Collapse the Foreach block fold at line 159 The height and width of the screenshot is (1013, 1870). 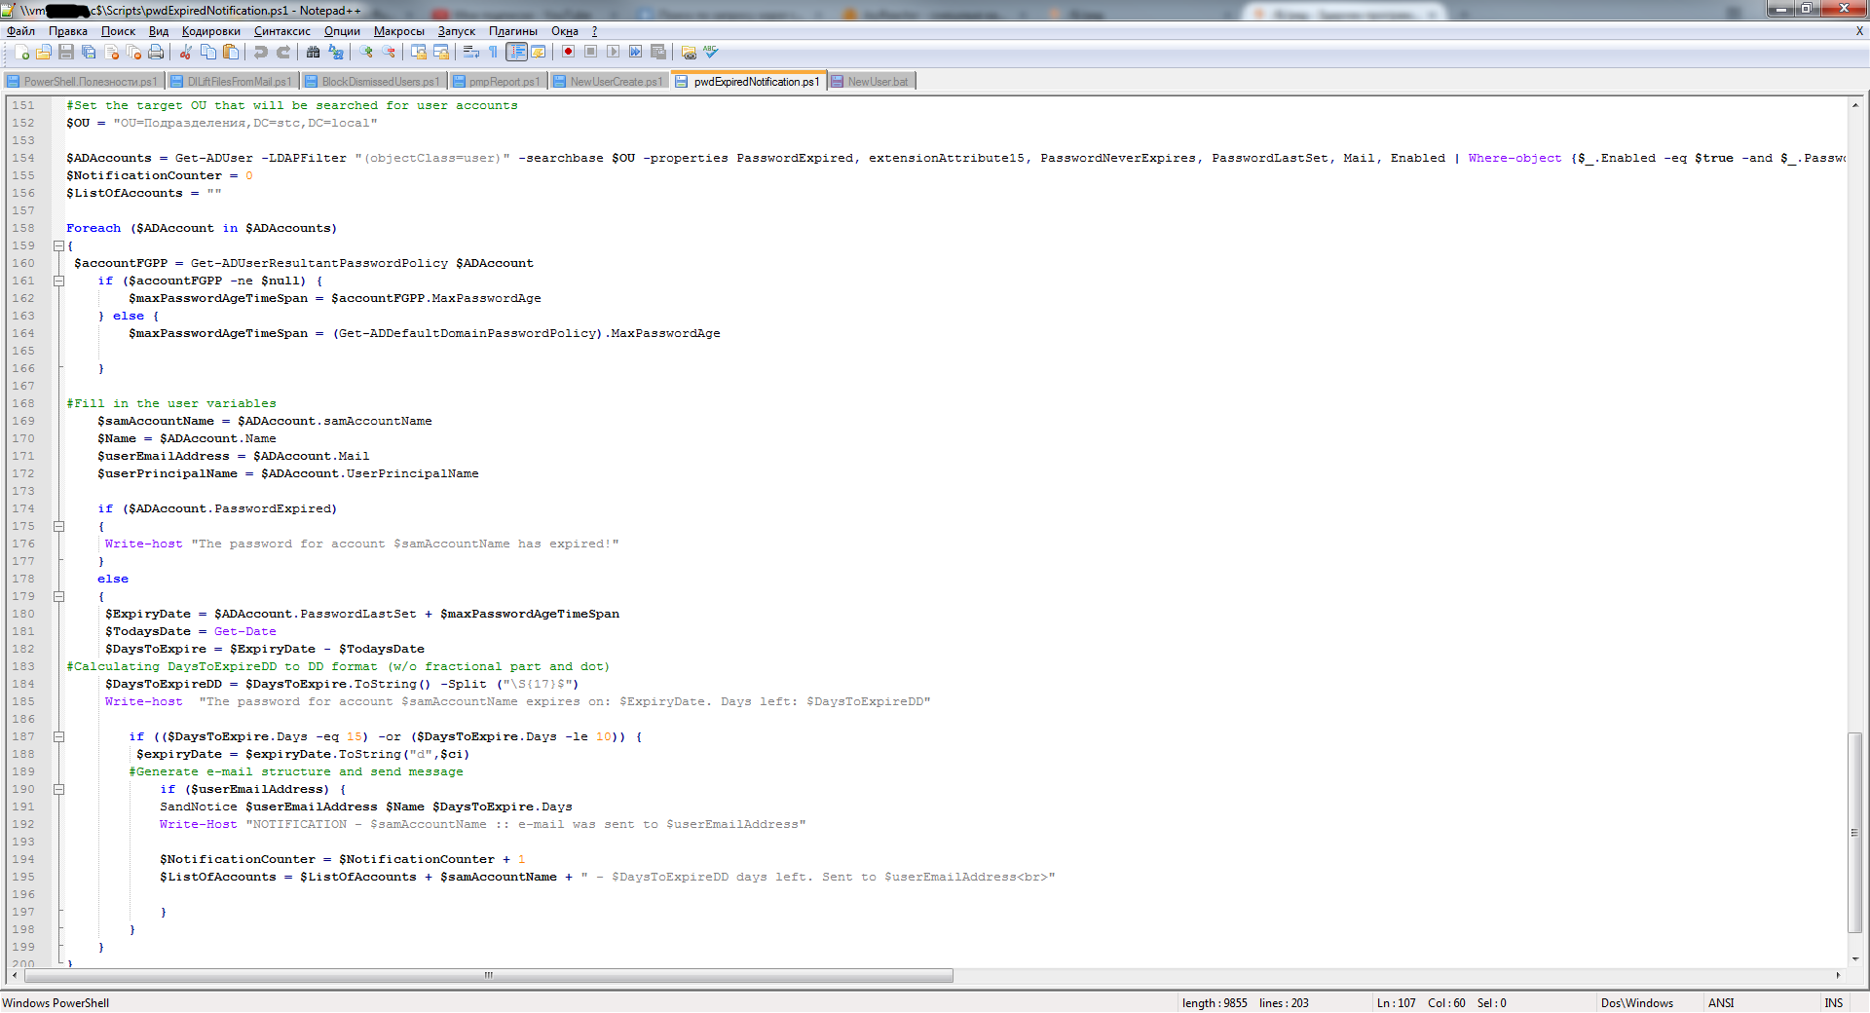click(58, 246)
